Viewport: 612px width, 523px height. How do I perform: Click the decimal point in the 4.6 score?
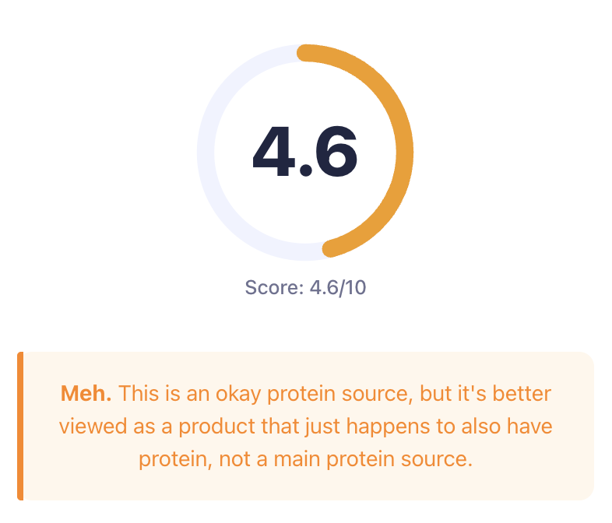click(305, 169)
